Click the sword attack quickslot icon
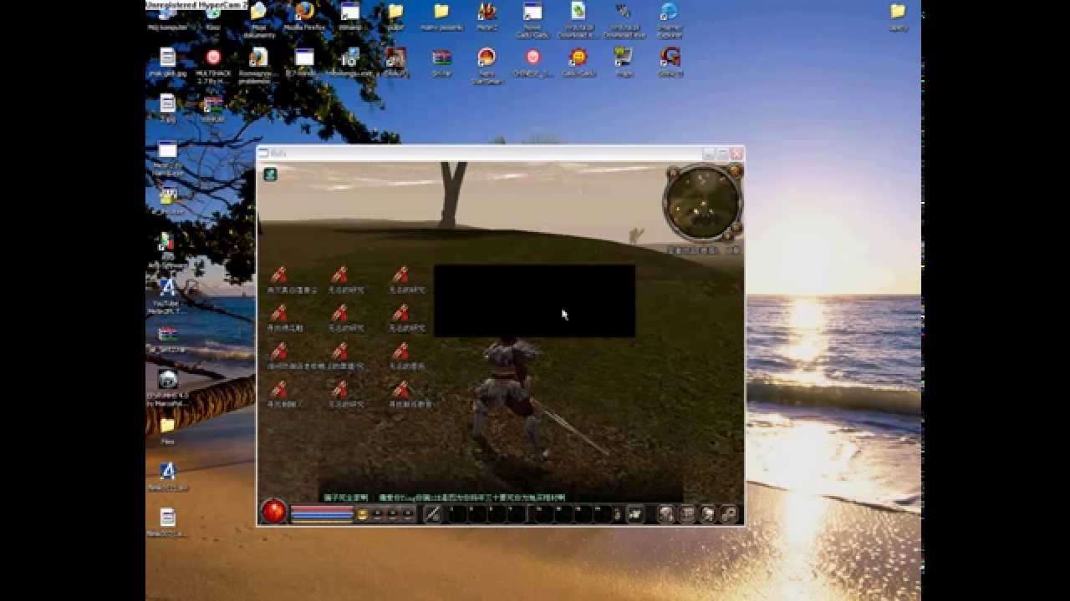The image size is (1070, 601). (433, 514)
